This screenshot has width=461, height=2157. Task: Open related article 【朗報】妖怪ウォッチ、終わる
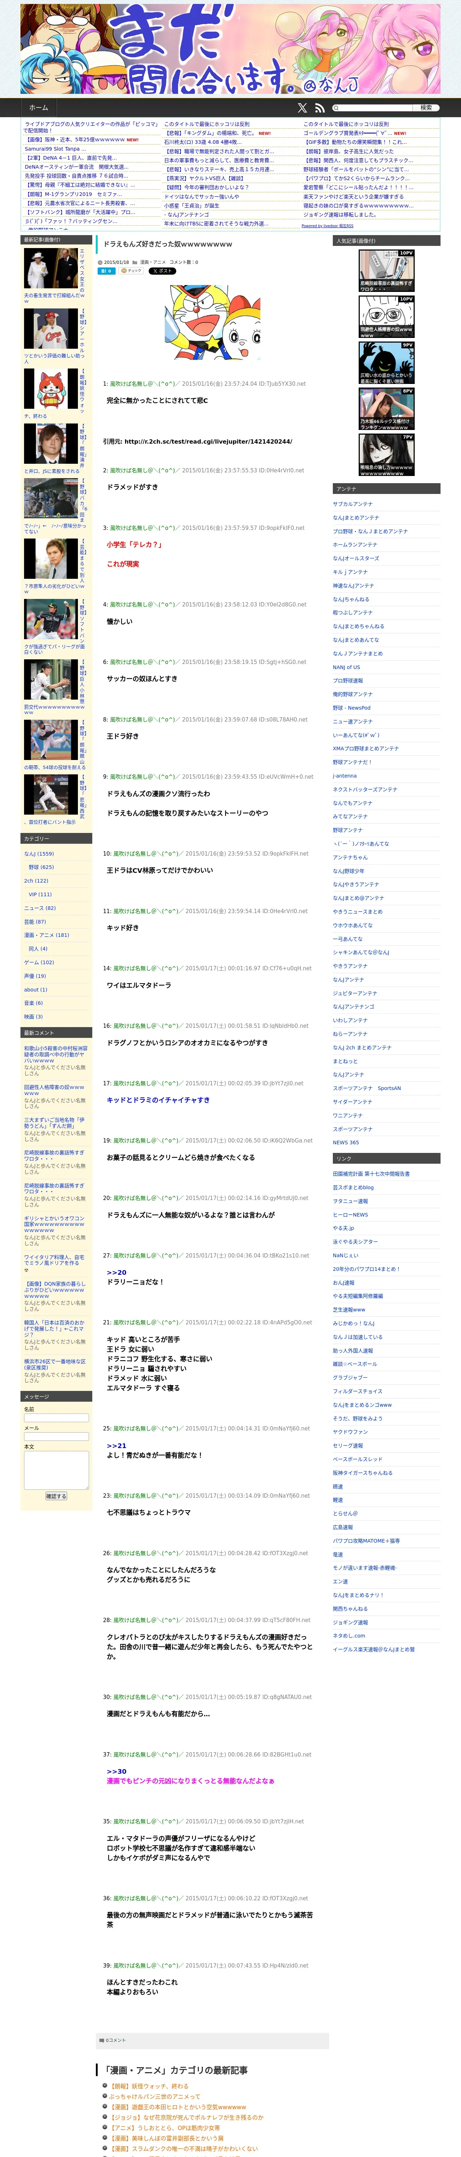click(150, 2086)
